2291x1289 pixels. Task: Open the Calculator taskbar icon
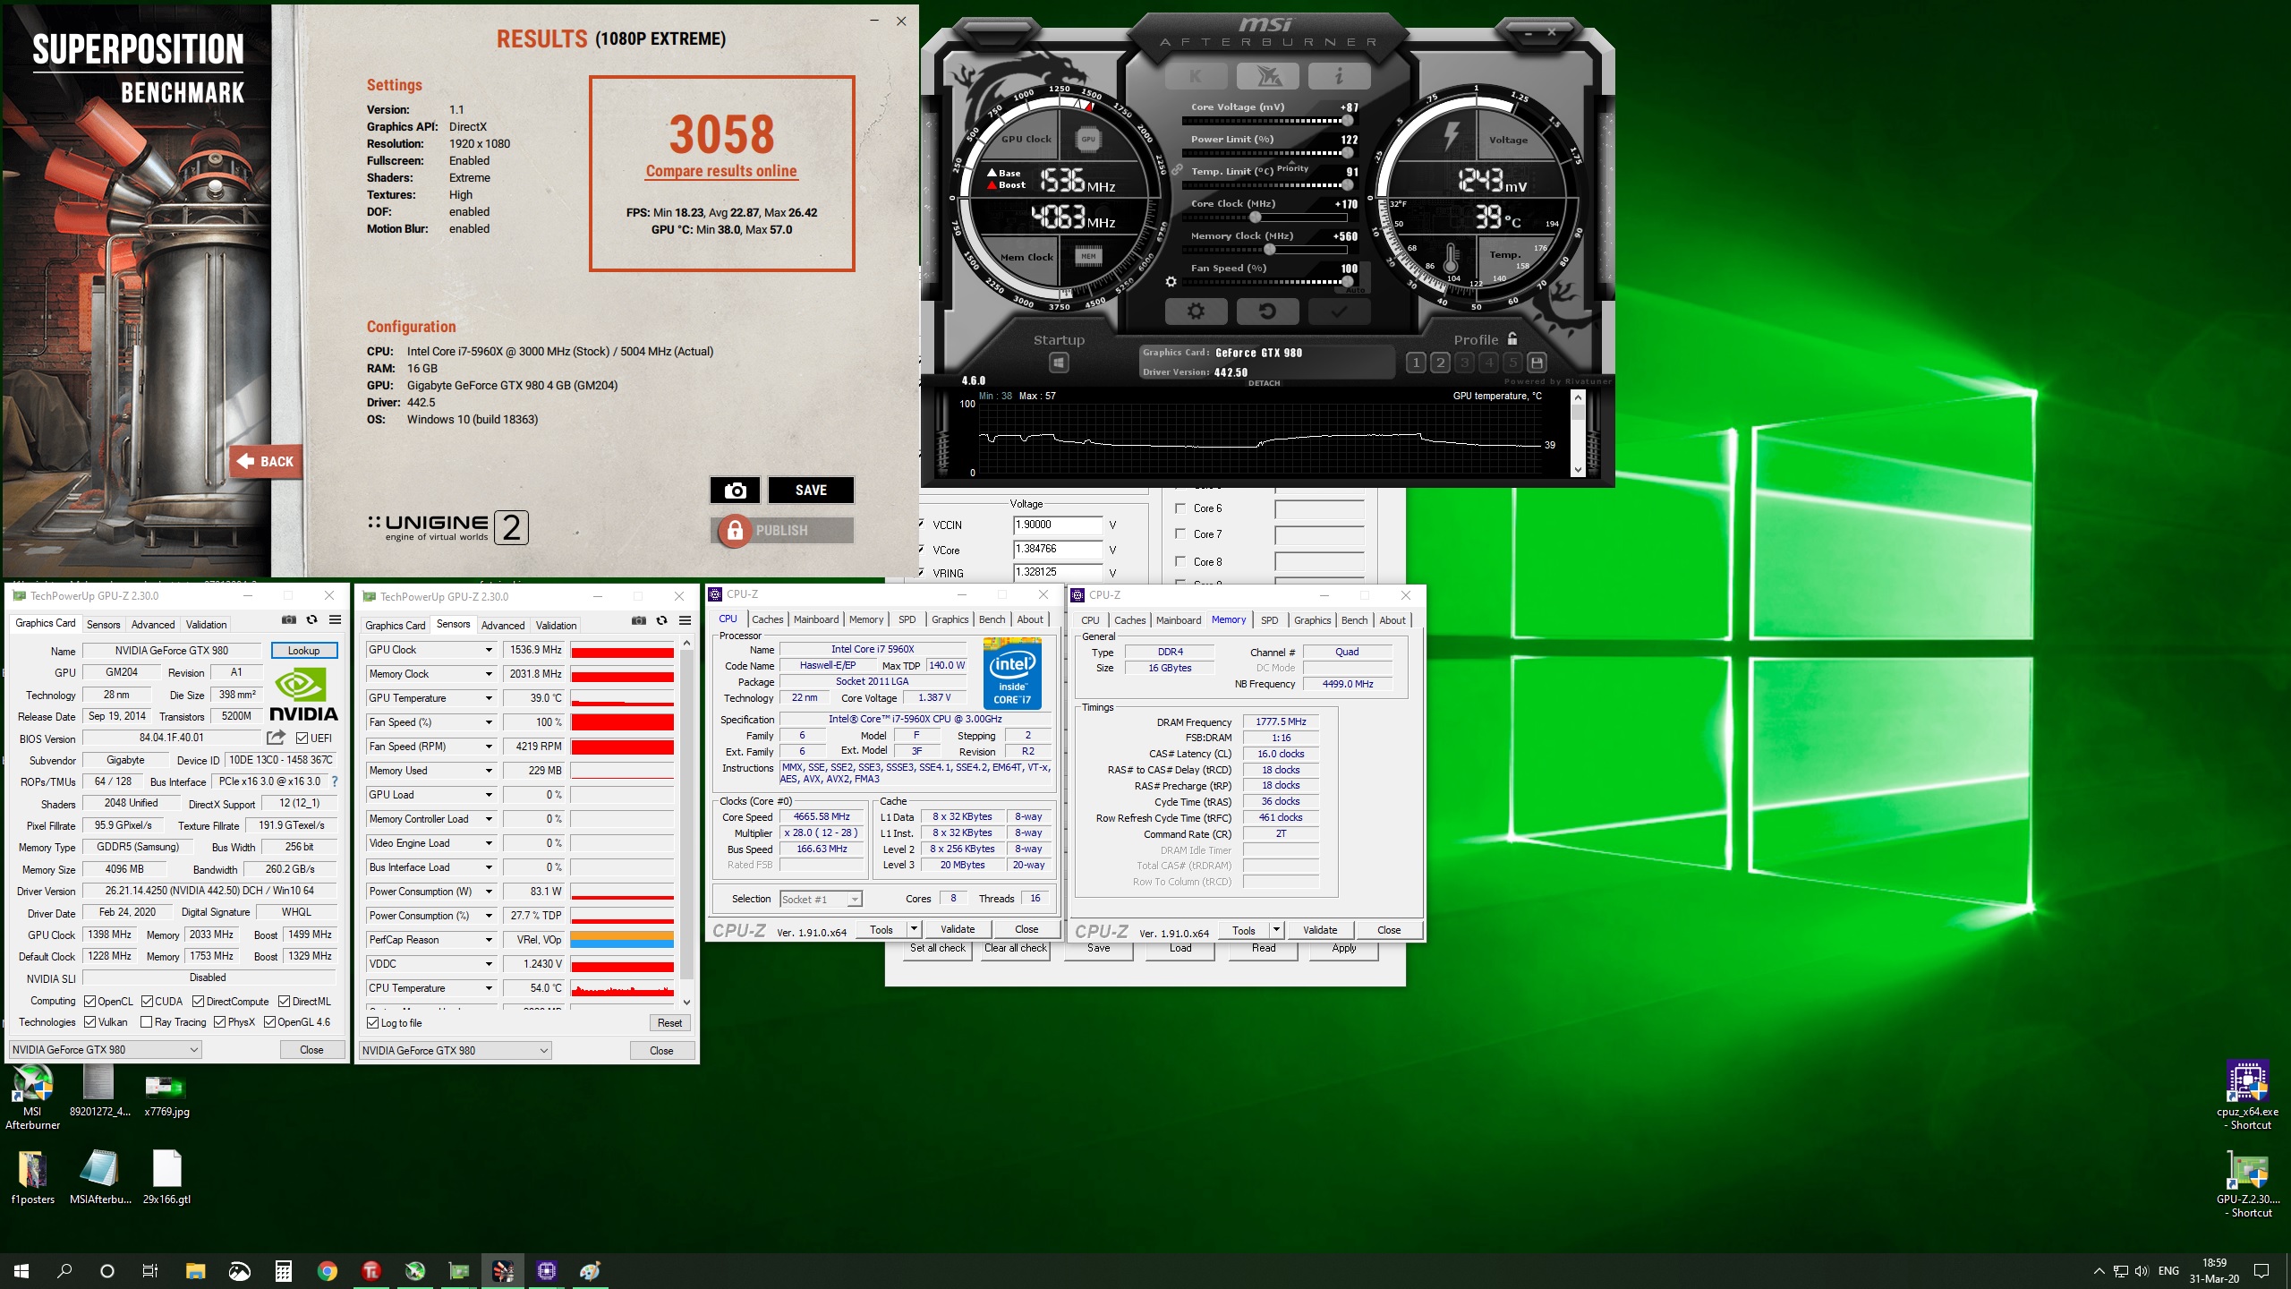[283, 1270]
